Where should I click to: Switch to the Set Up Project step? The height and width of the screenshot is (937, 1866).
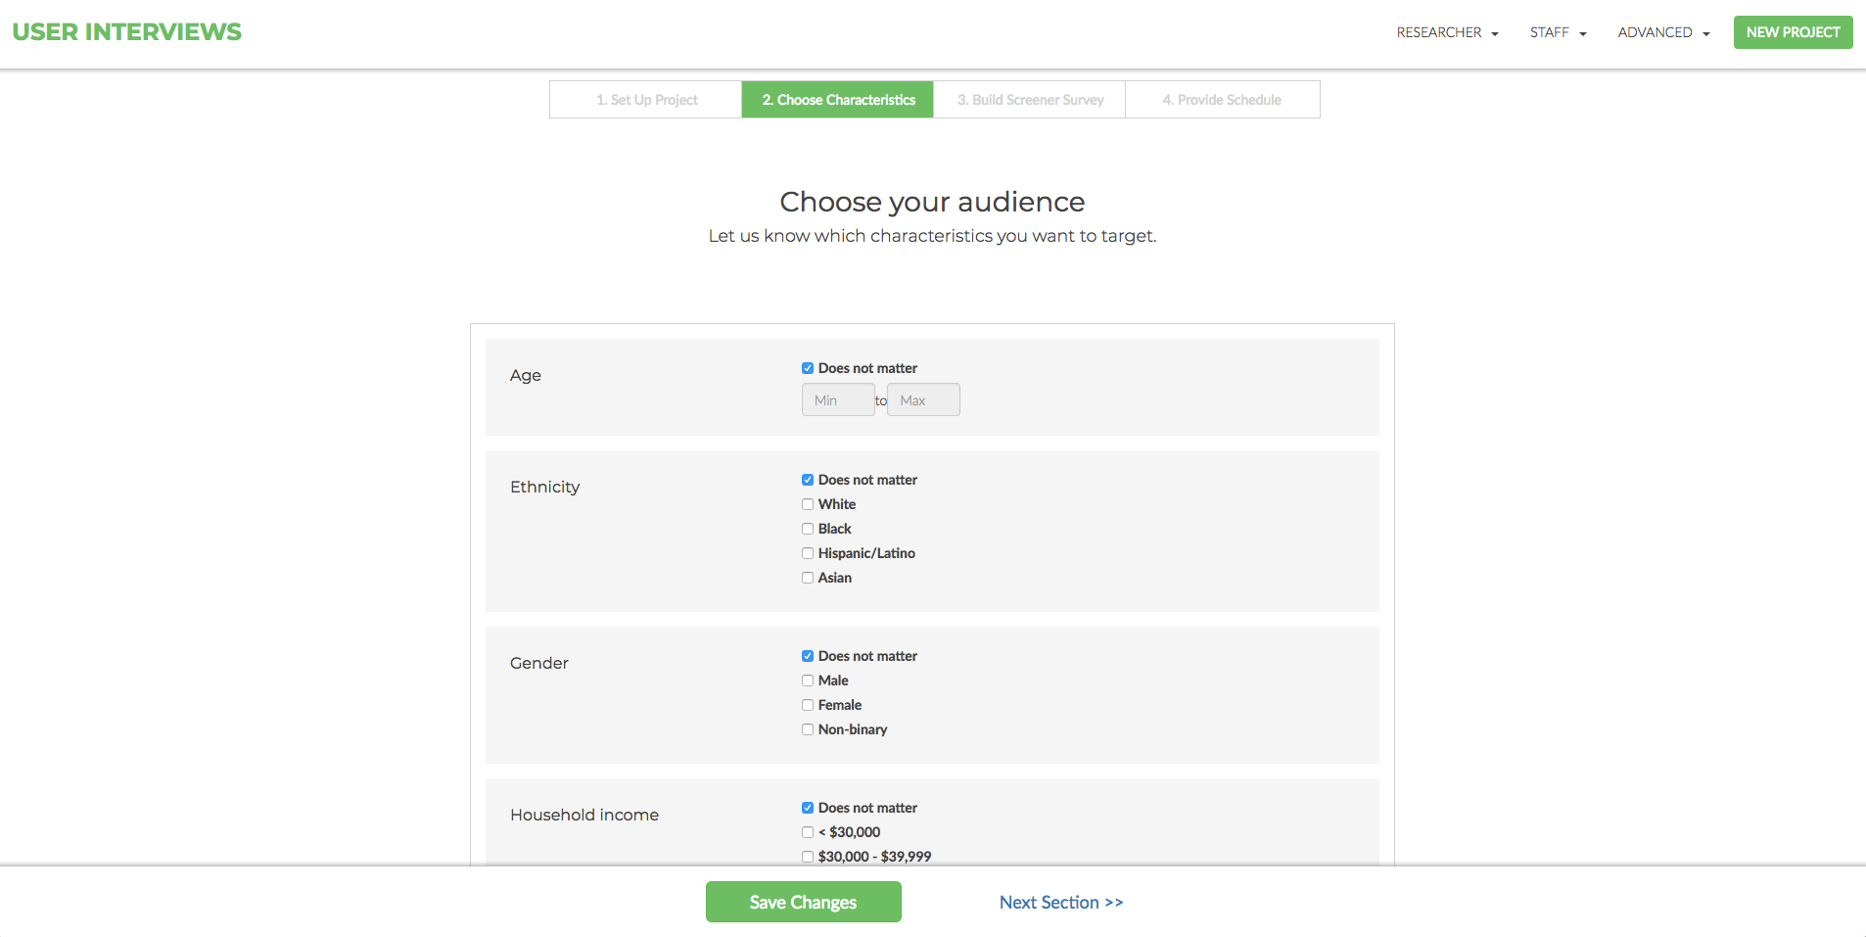645,99
